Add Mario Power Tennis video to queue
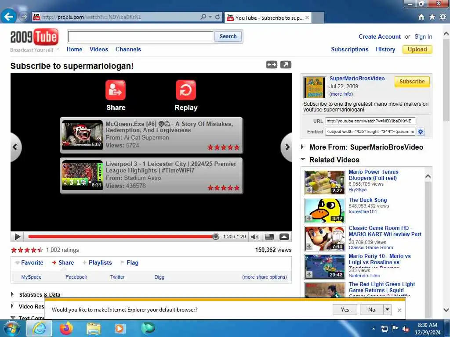Image resolution: width=450 pixels, height=337 pixels. pos(309,190)
